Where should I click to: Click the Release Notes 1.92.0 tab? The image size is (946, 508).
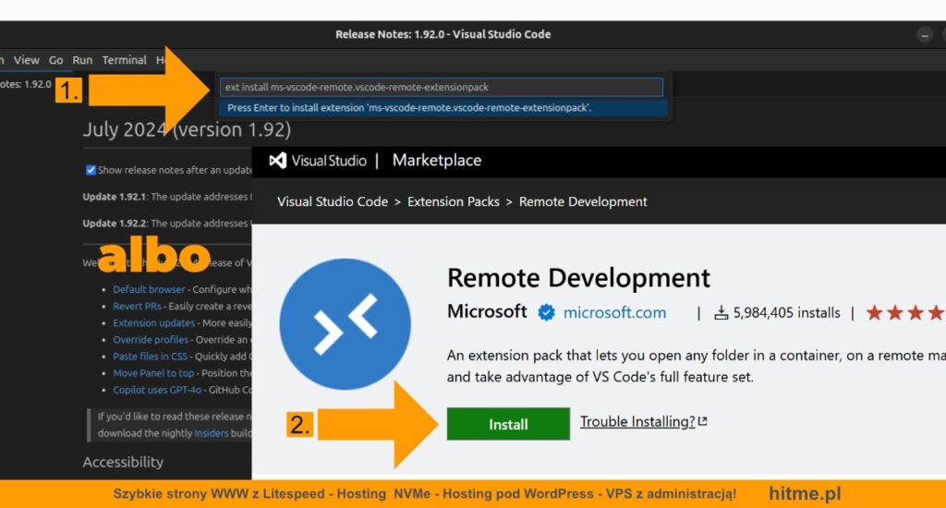point(25,84)
